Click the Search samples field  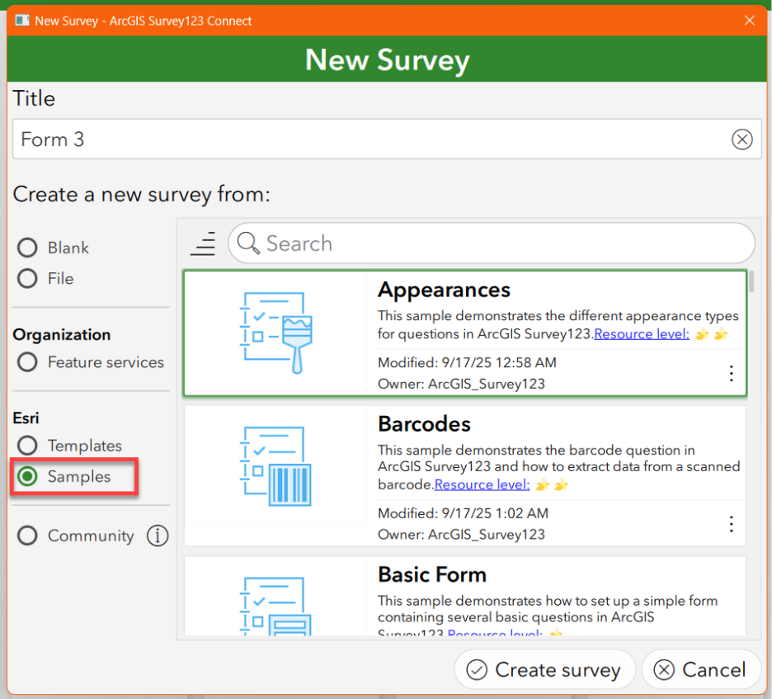[491, 243]
